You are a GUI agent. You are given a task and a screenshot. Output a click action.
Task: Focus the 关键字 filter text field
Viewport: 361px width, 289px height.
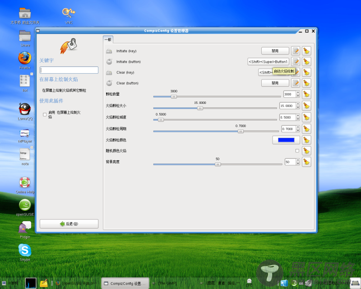pos(69,70)
